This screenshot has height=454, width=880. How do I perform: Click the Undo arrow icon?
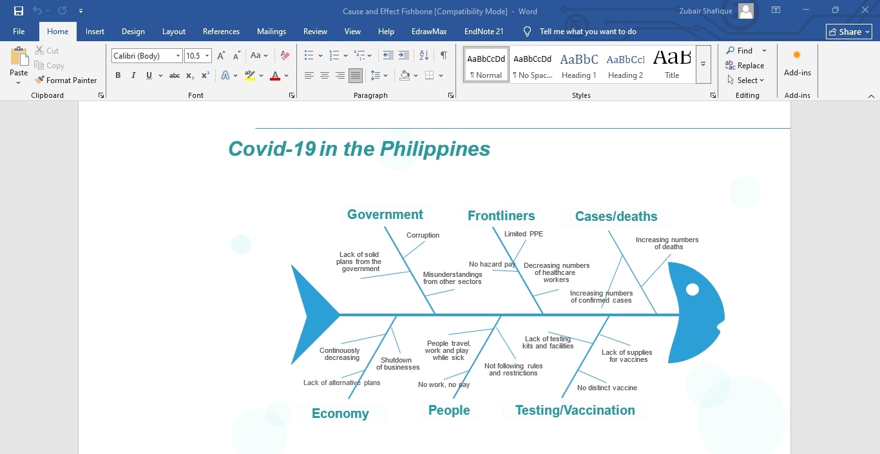pyautogui.click(x=37, y=11)
